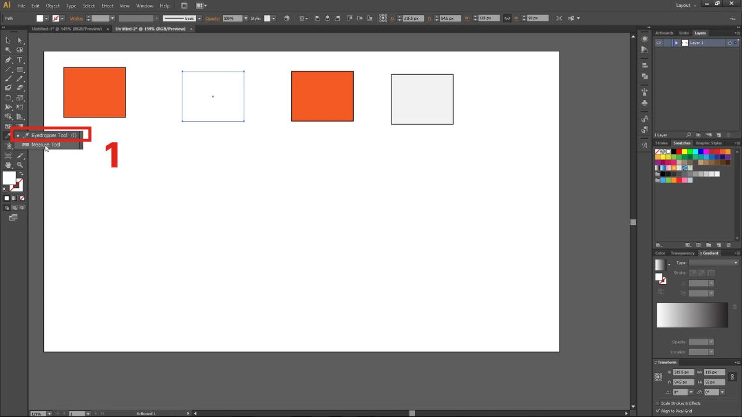Select the Selection tool arrow
Image resolution: width=742 pixels, height=417 pixels.
[x=8, y=40]
